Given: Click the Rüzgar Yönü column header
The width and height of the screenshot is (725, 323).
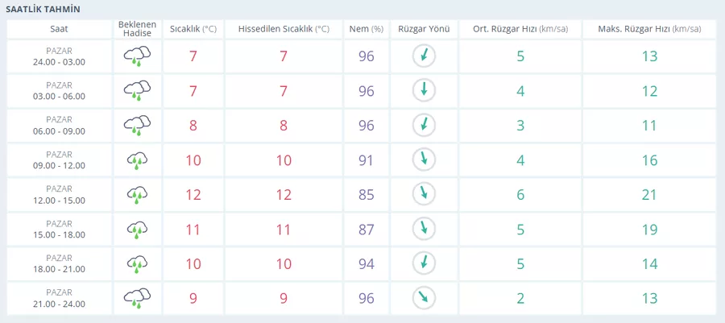Looking at the screenshot, I should coord(423,29).
